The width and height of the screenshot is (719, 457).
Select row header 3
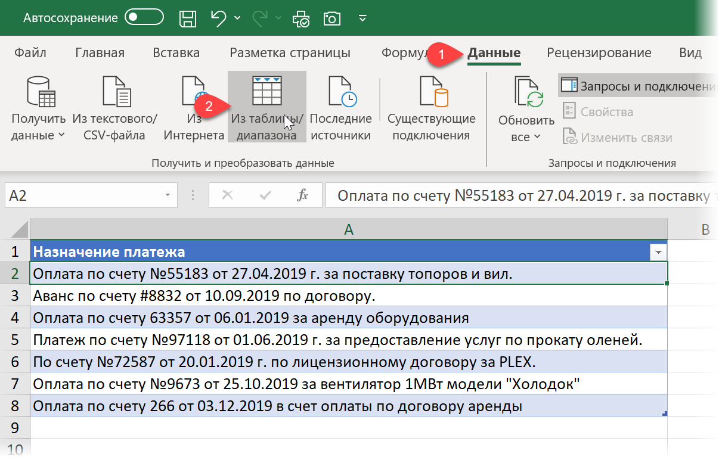[x=16, y=296]
